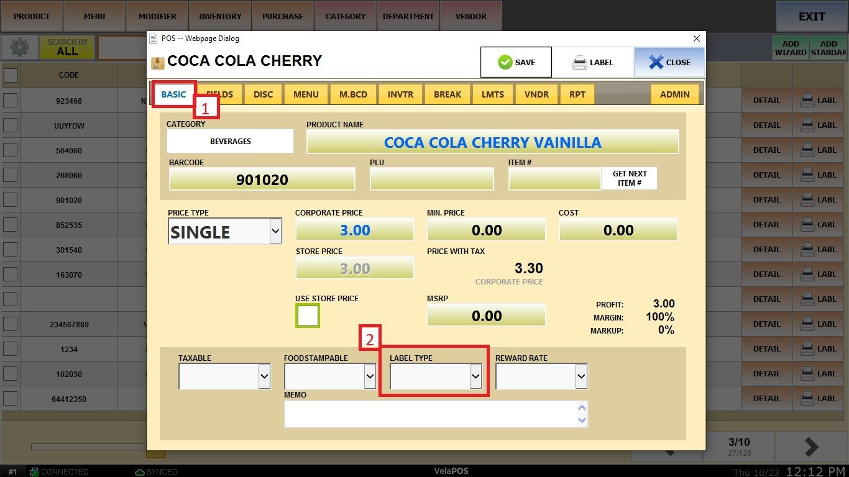This screenshot has height=477, width=849.
Task: Go to next page with right chevron
Action: (x=811, y=447)
